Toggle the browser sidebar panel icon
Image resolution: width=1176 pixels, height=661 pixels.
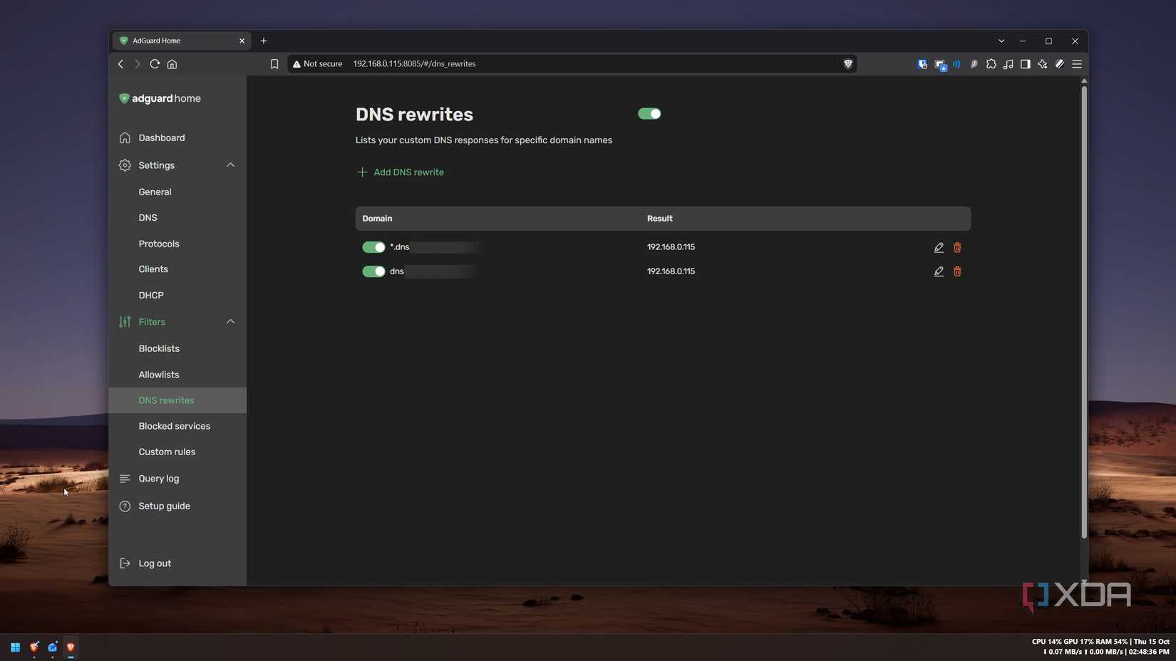(1026, 64)
